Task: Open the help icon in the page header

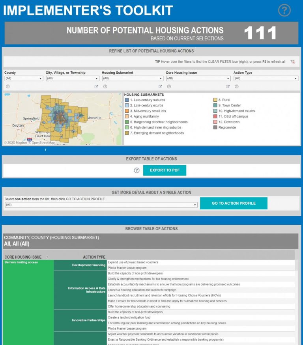Action: (284, 10)
